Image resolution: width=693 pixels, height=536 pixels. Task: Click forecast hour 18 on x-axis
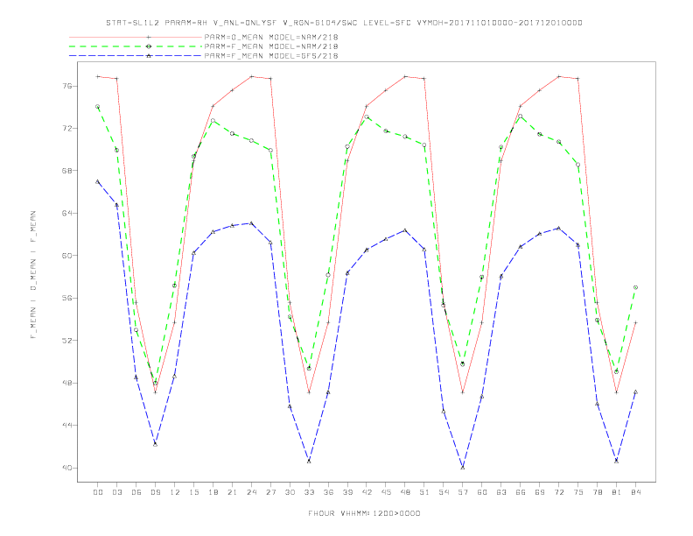coord(213,492)
